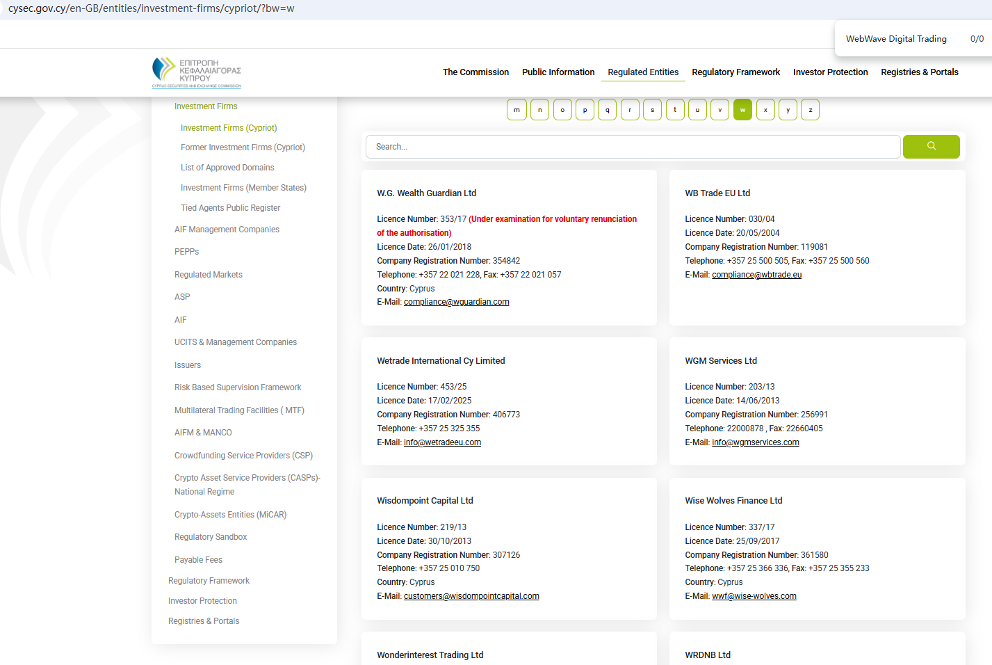Viewport: 992px width, 665px height.
Task: Click inside the Search text field
Action: (633, 147)
